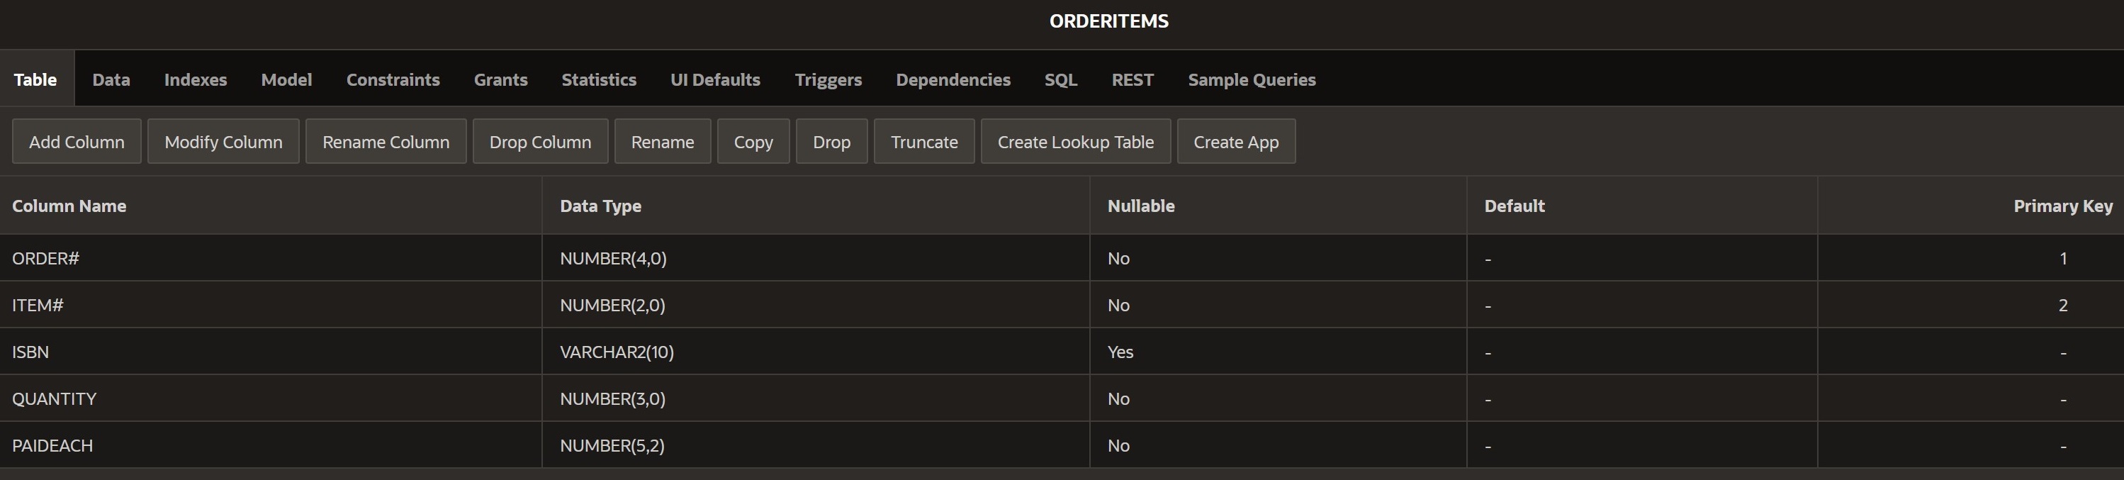Open the REST tab
This screenshot has width=2124, height=480.
[x=1132, y=79]
